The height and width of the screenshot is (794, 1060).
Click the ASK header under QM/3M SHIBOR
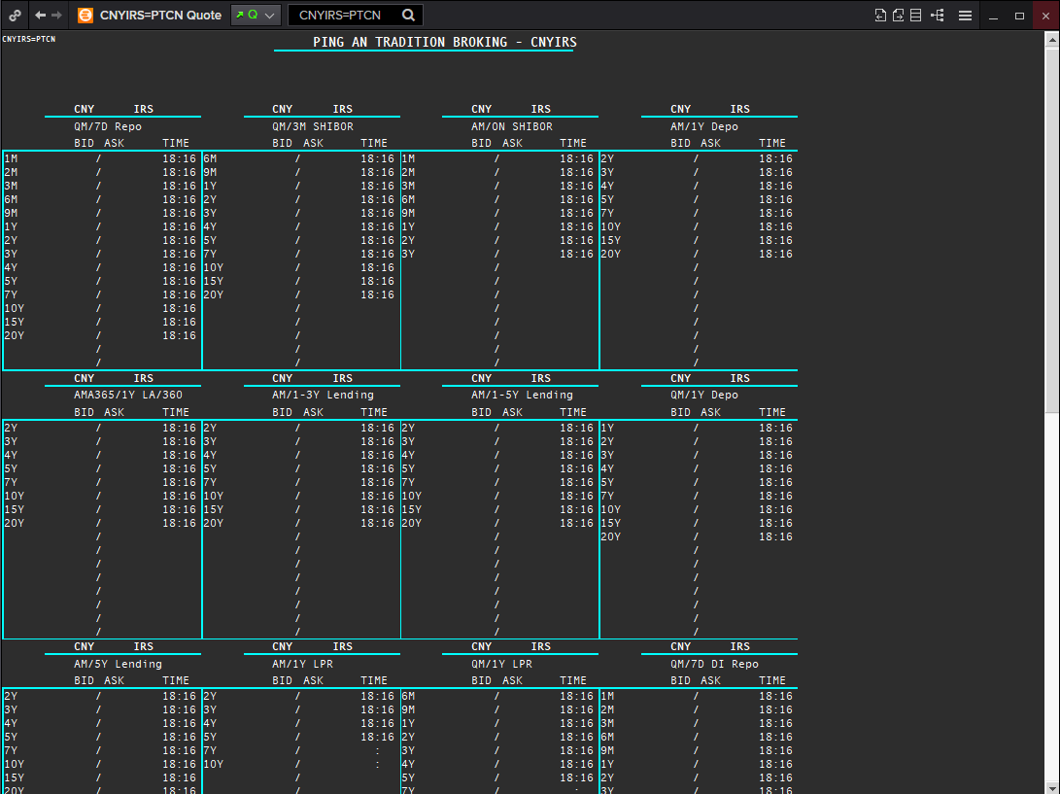pos(313,144)
